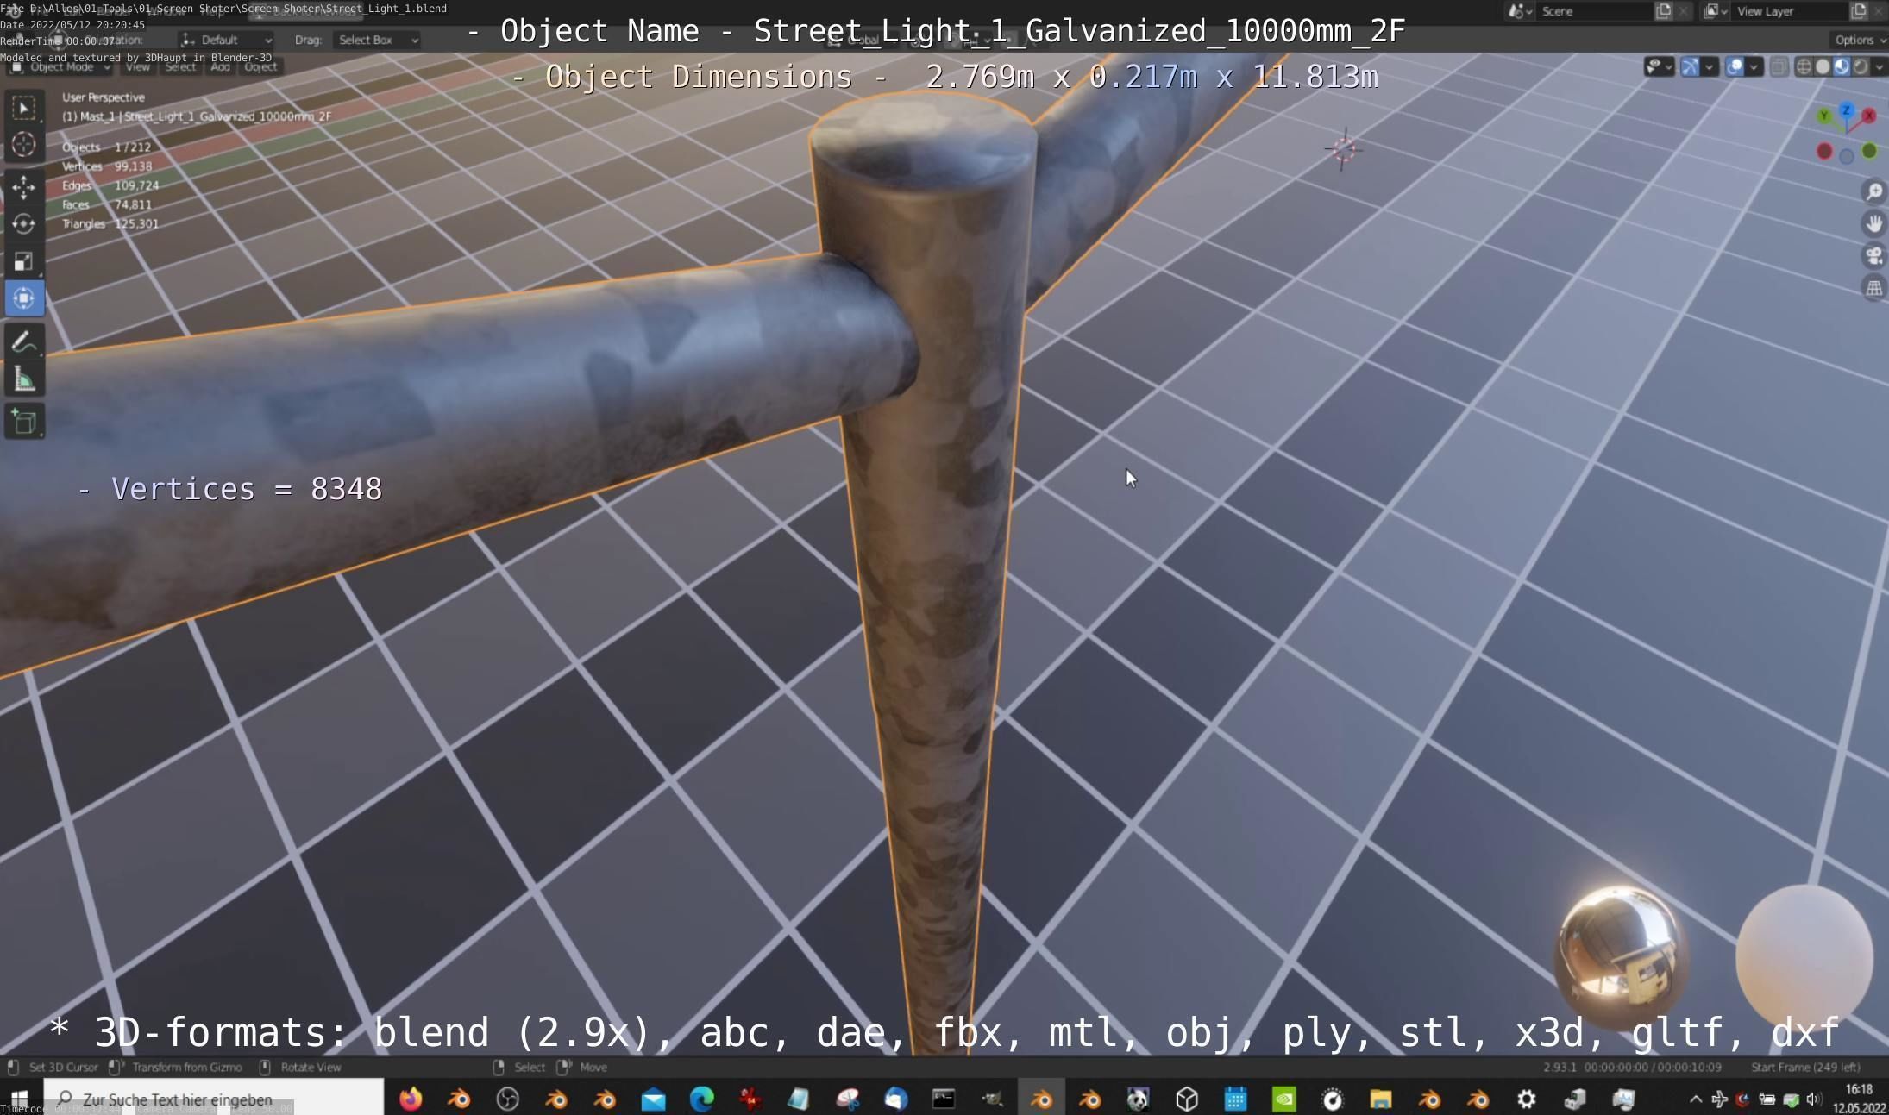The width and height of the screenshot is (1889, 1115).
Task: Click the Zoom view magnifier icon
Action: pyautogui.click(x=1873, y=191)
